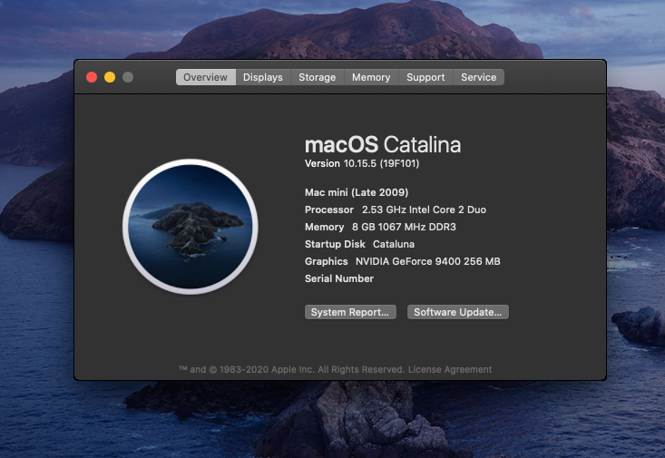
Task: Click the 2.53 GHz Intel Core 2 Duo value
Action: [x=424, y=210]
